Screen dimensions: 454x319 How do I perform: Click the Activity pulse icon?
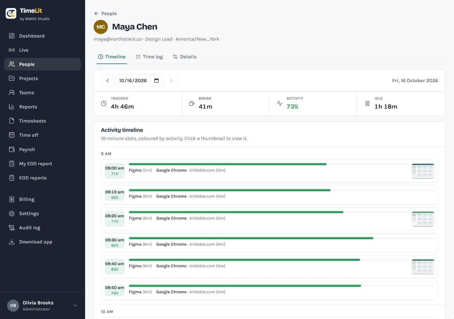tap(279, 103)
